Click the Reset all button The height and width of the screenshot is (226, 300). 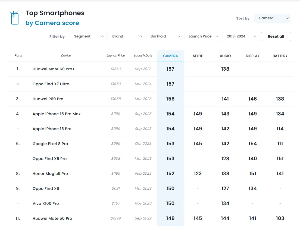pyautogui.click(x=276, y=36)
